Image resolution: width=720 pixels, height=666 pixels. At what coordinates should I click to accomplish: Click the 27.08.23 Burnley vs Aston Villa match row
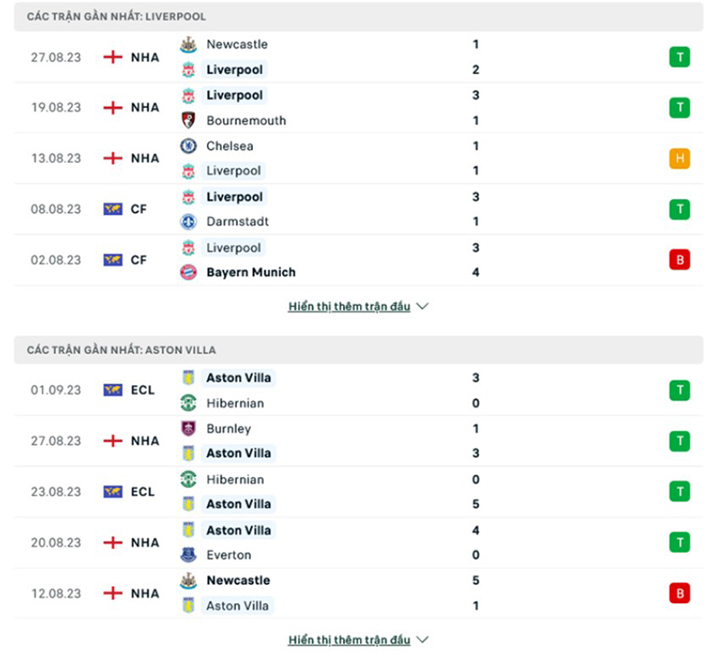click(x=360, y=441)
